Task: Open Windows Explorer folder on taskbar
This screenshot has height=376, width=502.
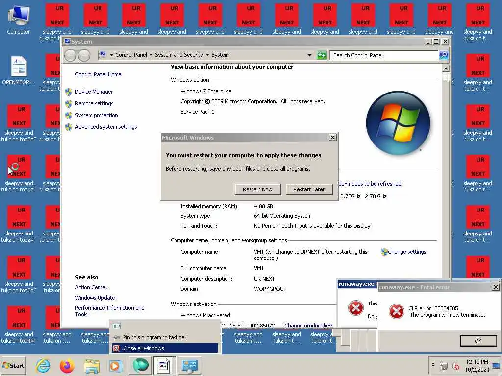Action: (92, 366)
